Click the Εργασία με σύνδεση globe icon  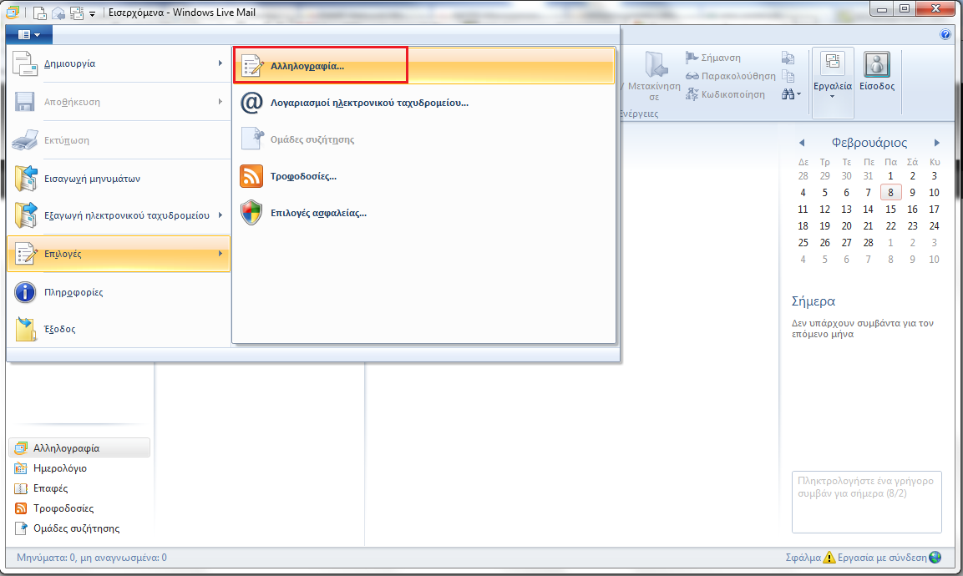click(935, 558)
